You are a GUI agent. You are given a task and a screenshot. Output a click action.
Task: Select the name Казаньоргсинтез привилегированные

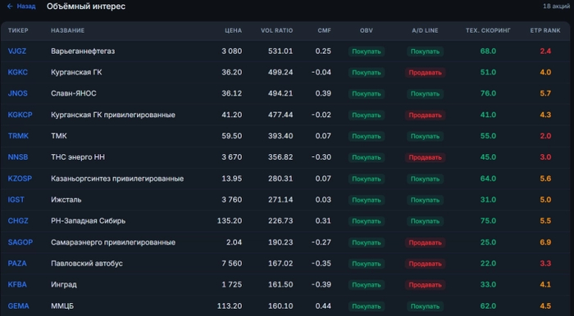pos(117,178)
